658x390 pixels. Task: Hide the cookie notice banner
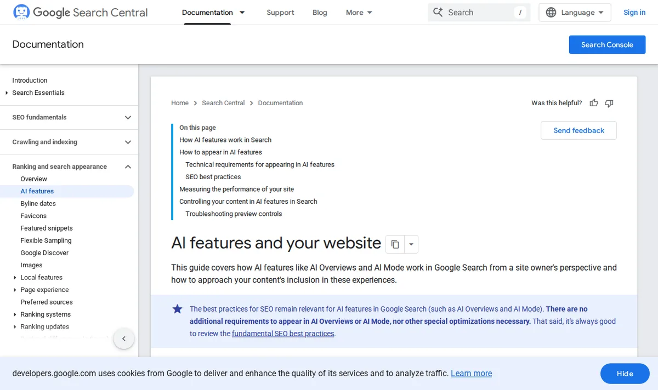coord(625,374)
